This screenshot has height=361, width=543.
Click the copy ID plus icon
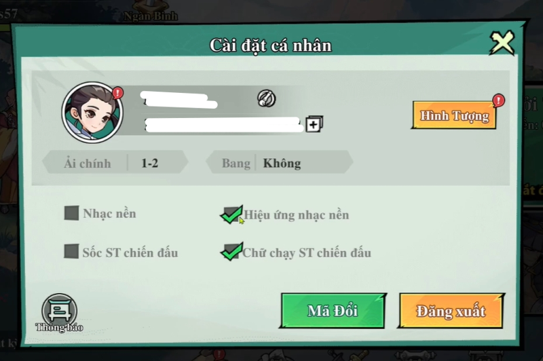coord(314,124)
